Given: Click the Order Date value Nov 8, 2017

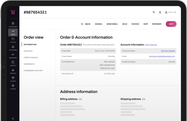Looking at the screenshot, I should (105, 51).
